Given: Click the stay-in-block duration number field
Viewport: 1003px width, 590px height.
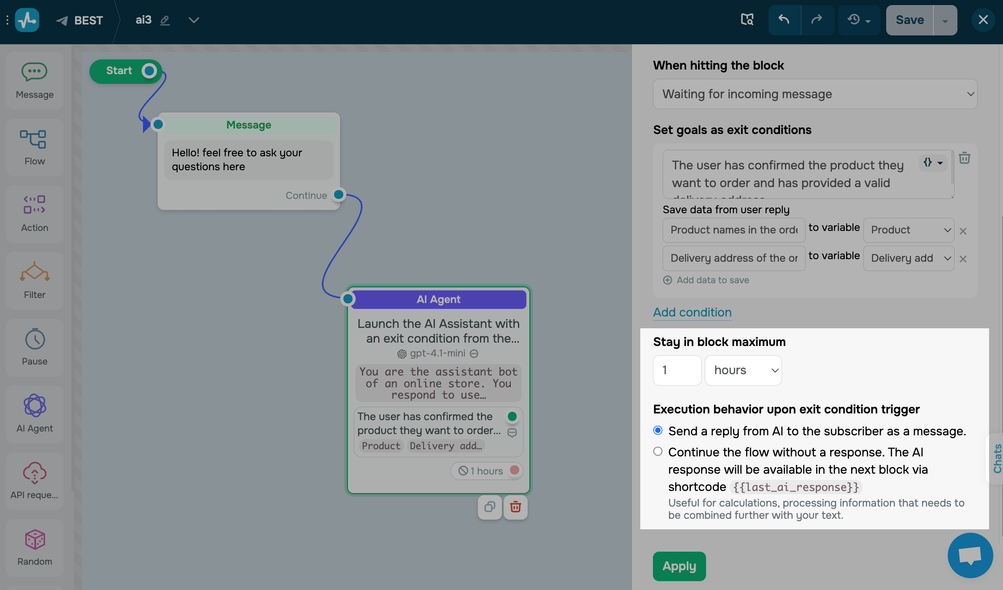Looking at the screenshot, I should (x=677, y=370).
